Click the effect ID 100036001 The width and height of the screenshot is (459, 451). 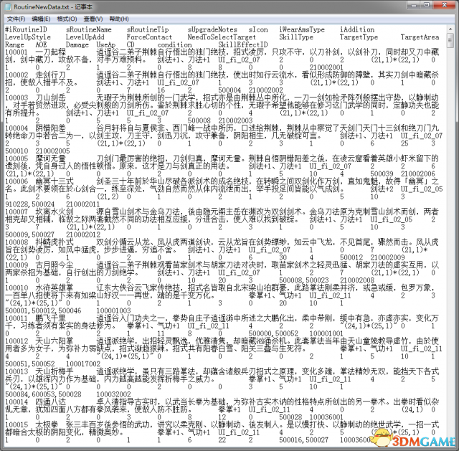(x=326, y=417)
